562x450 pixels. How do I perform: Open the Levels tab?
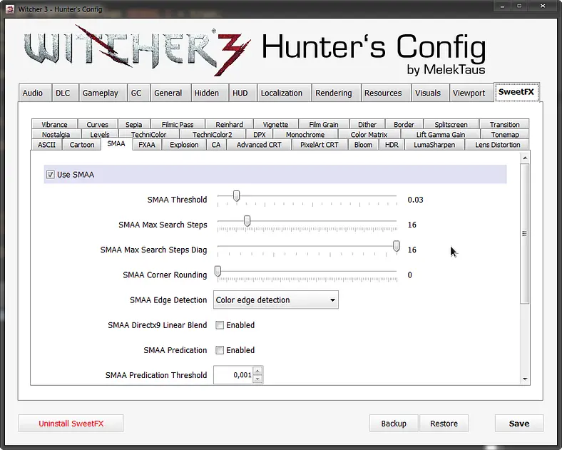coord(100,134)
